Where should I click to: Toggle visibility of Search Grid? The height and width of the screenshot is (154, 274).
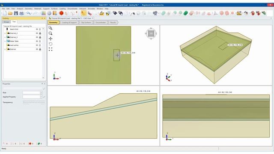click(37, 29)
